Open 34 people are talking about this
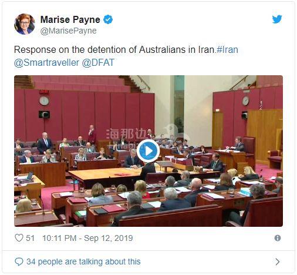The image size is (297, 275). pyautogui.click(x=83, y=261)
